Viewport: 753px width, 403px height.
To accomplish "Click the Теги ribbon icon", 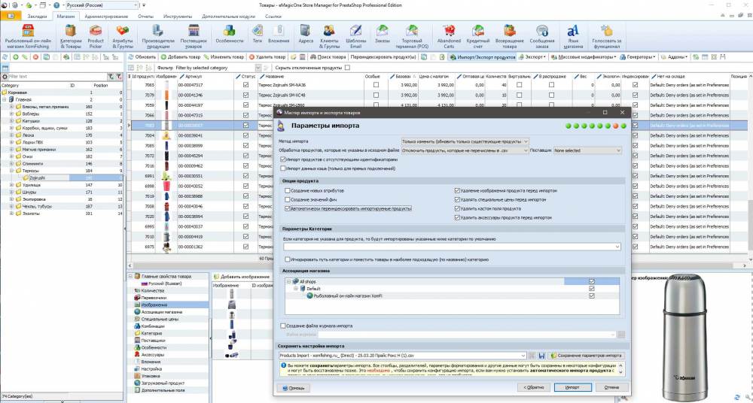I will (x=258, y=34).
